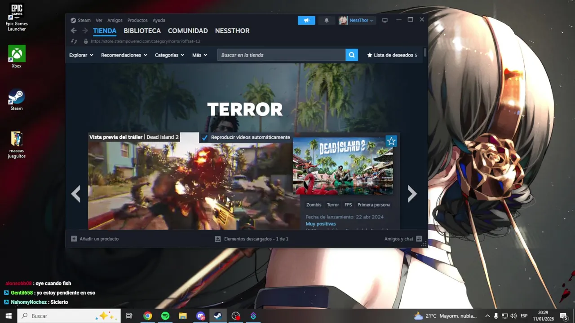Select the Zombis tag
Image resolution: width=575 pixels, height=323 pixels.
314,205
